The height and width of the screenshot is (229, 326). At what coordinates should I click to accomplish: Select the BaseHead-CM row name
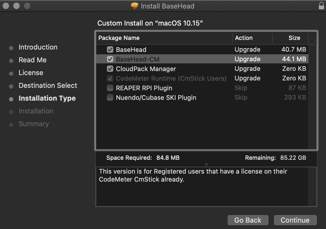pos(138,59)
